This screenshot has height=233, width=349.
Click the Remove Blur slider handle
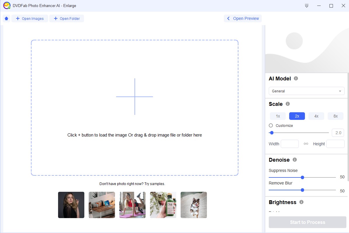pos(302,190)
